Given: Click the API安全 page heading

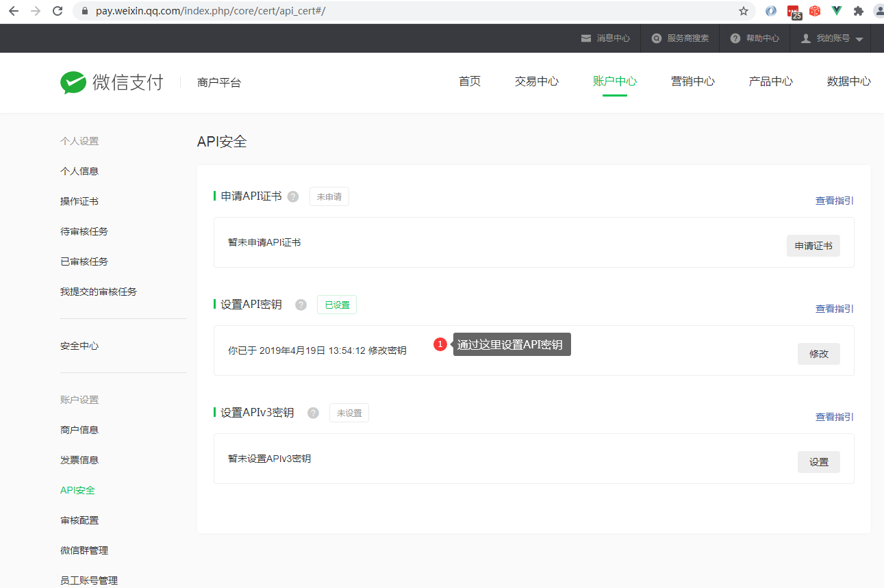Looking at the screenshot, I should coord(222,142).
